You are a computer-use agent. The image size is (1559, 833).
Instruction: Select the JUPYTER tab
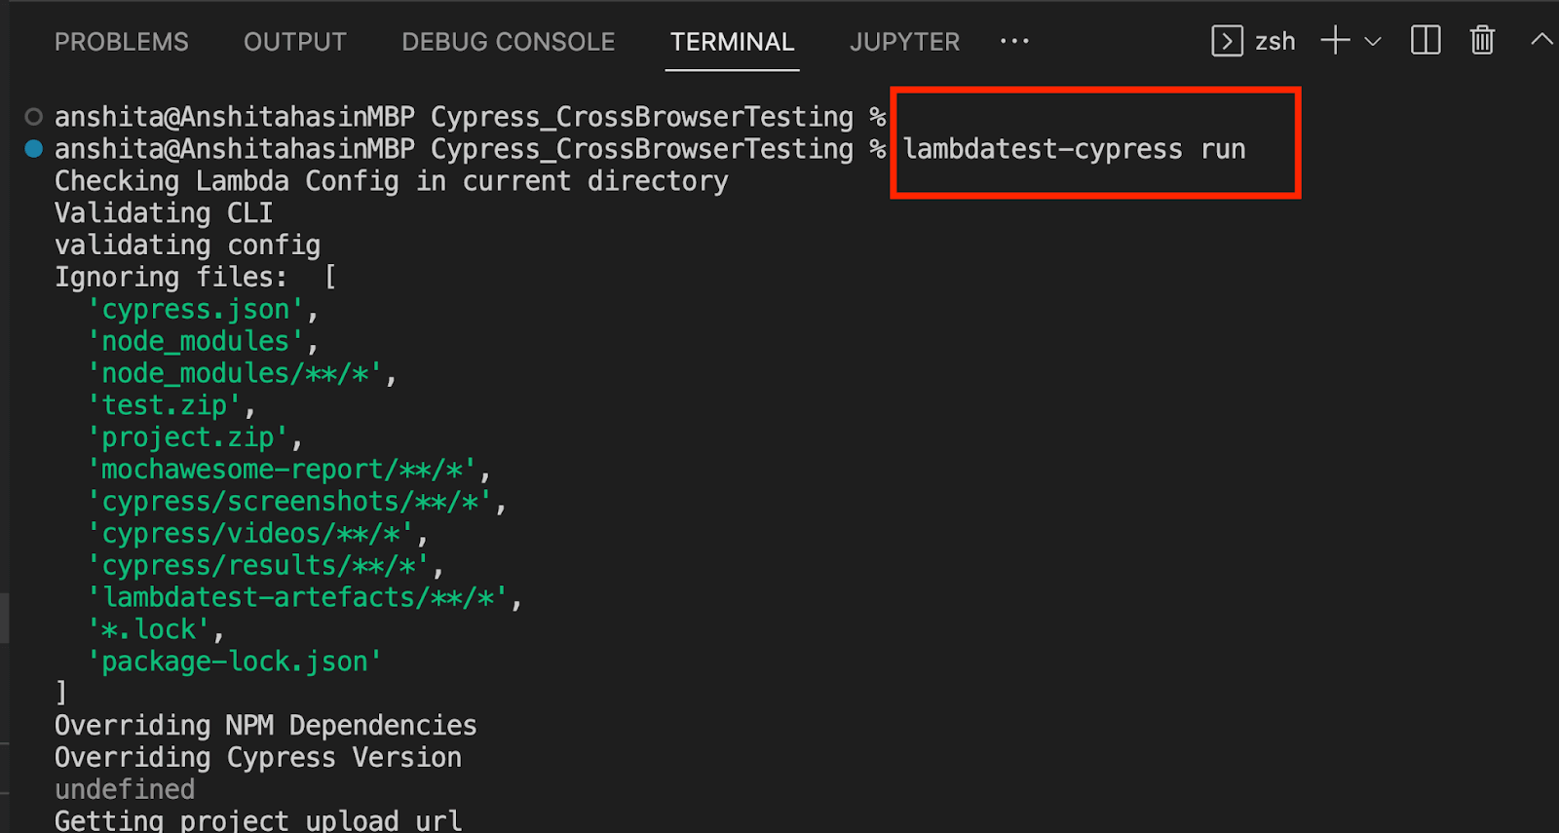tap(904, 42)
